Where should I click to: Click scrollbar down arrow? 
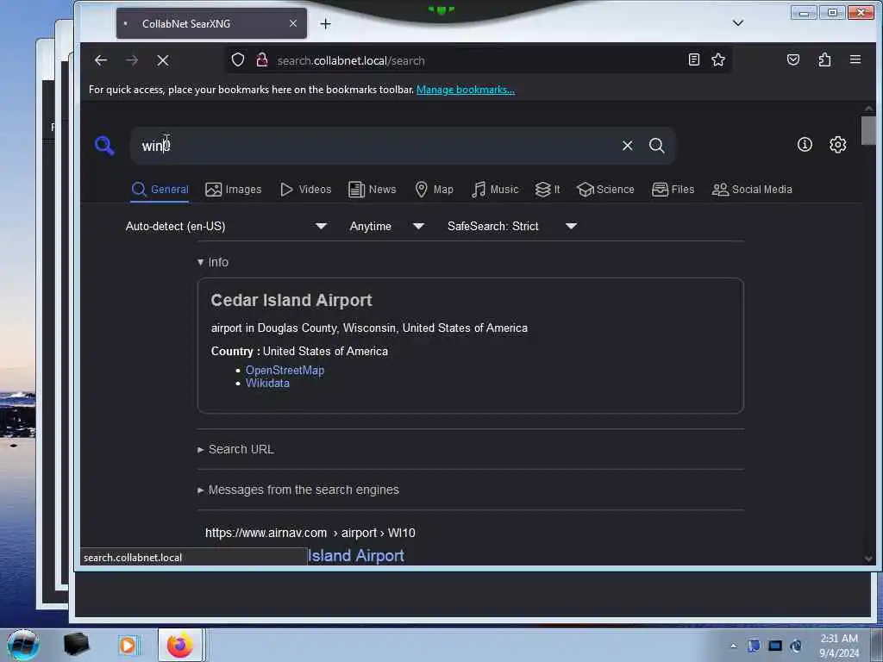[x=868, y=559]
